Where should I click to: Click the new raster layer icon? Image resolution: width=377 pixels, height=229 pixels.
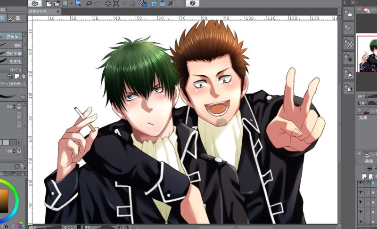[x=364, y=176]
